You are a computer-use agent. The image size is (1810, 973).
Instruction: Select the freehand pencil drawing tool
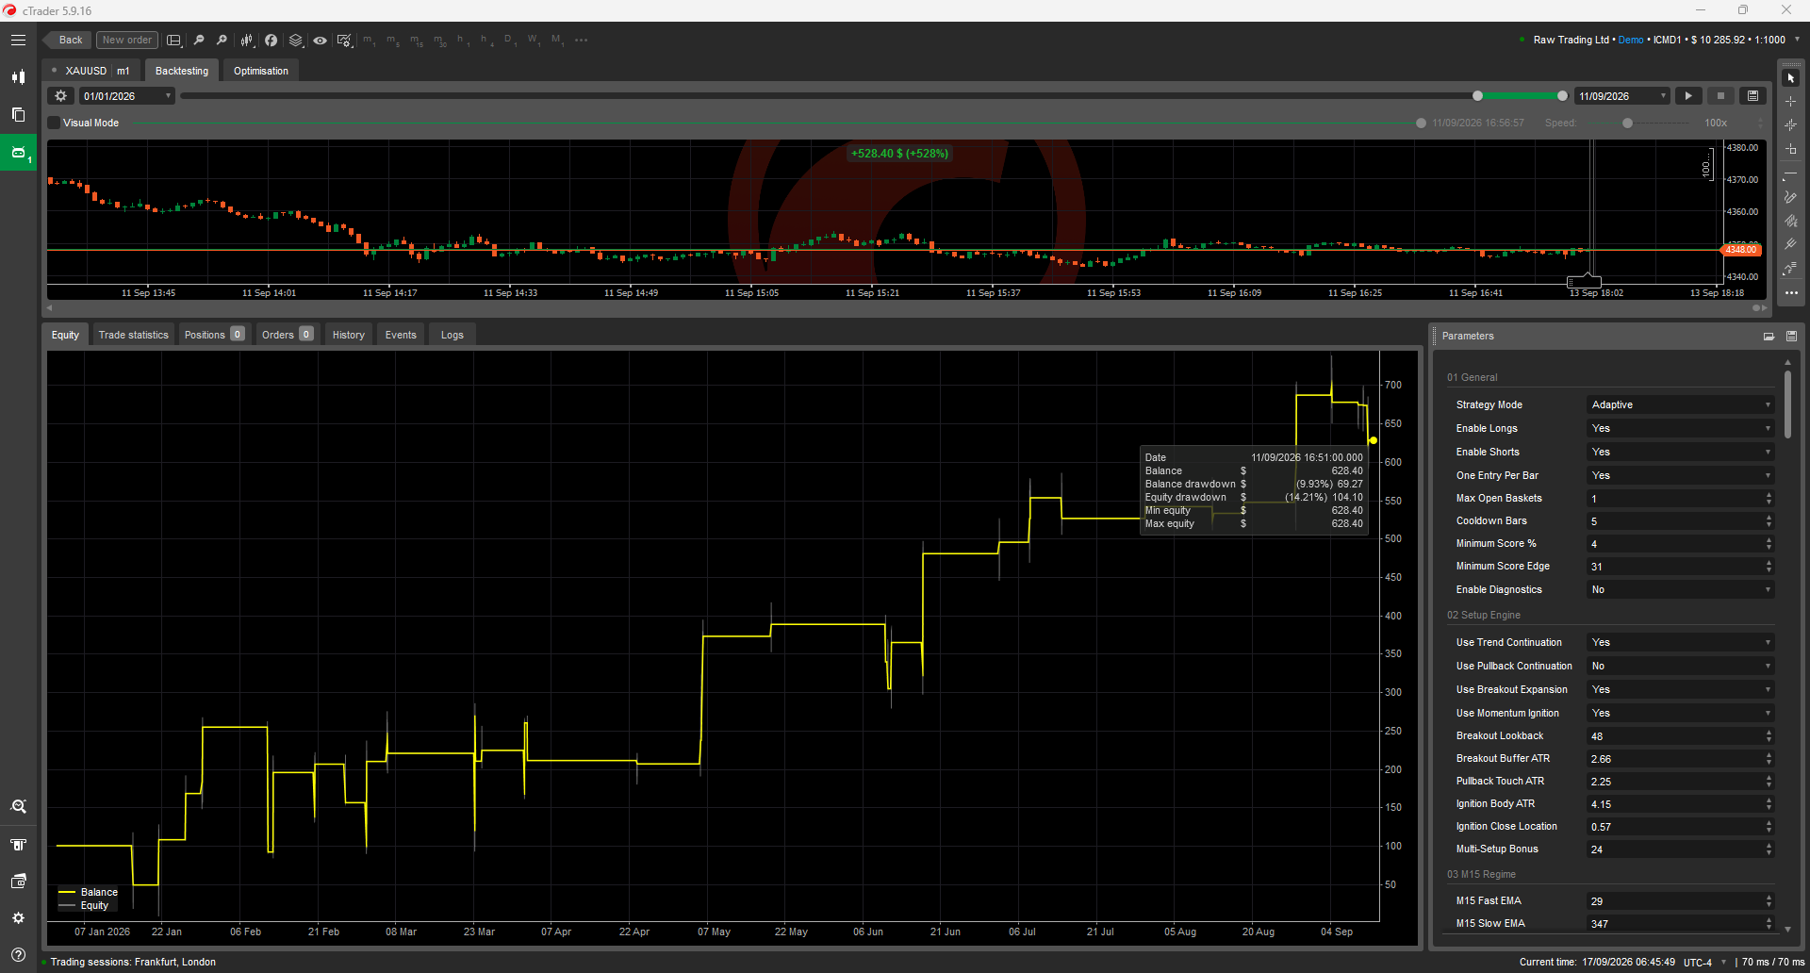[x=1791, y=198]
